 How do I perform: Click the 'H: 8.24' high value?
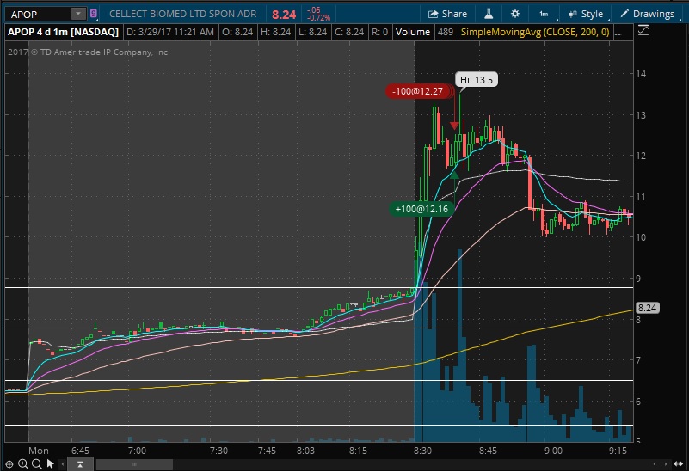coord(275,32)
